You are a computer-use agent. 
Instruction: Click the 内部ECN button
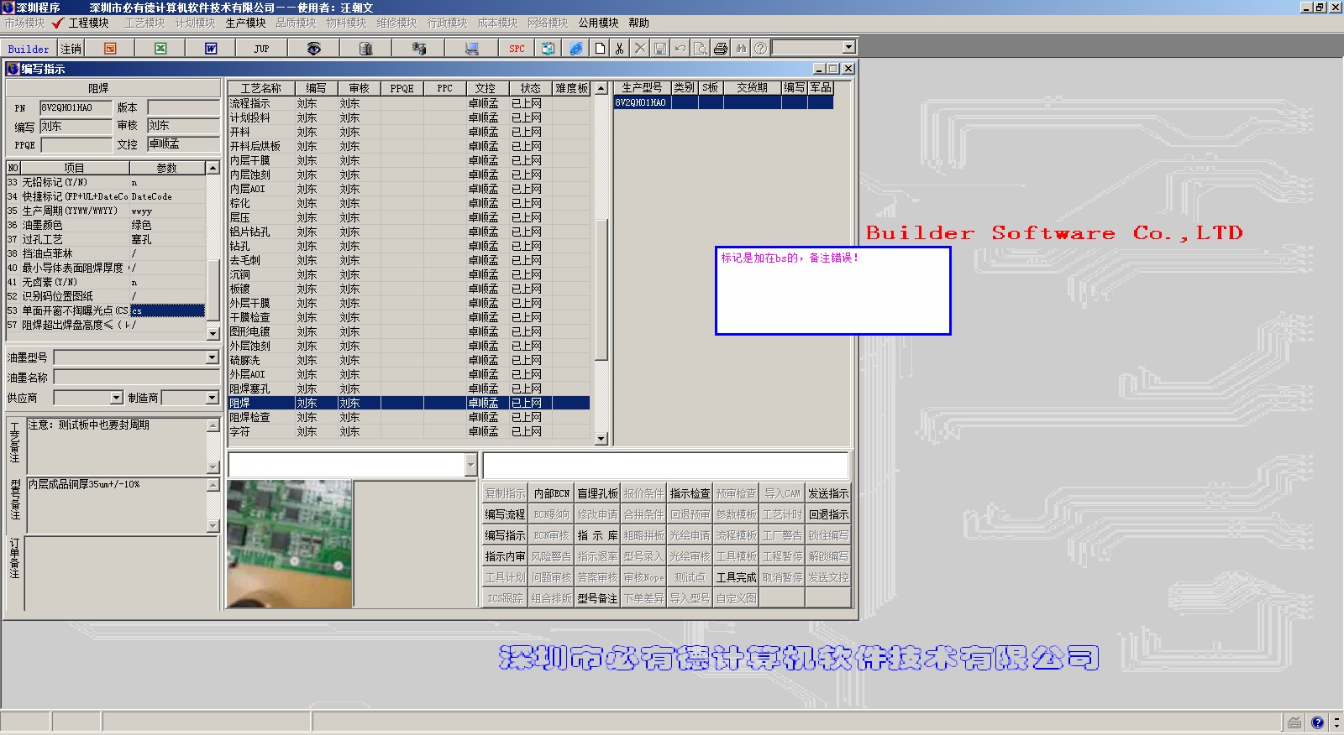pos(552,493)
